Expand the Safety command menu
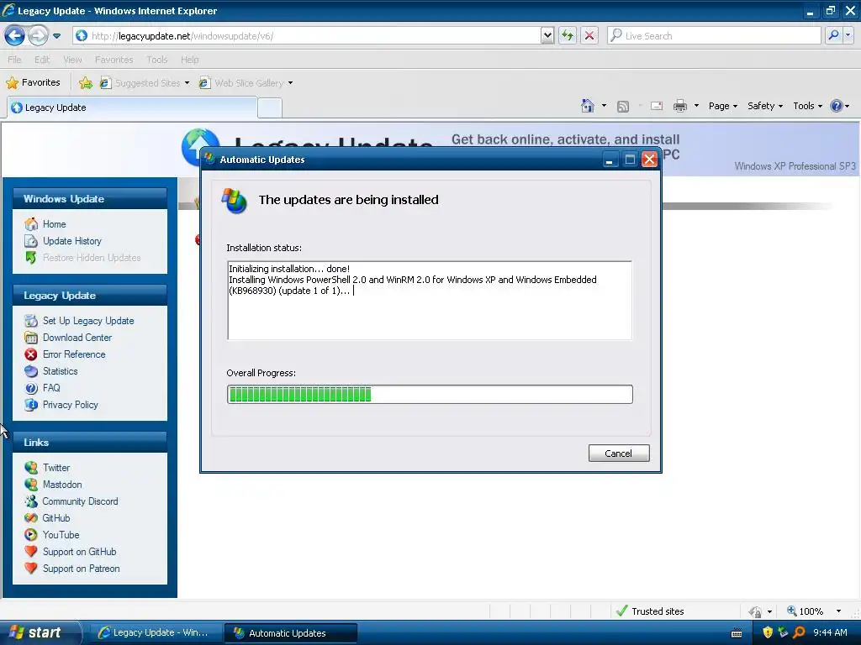The image size is (861, 645). pos(765,106)
